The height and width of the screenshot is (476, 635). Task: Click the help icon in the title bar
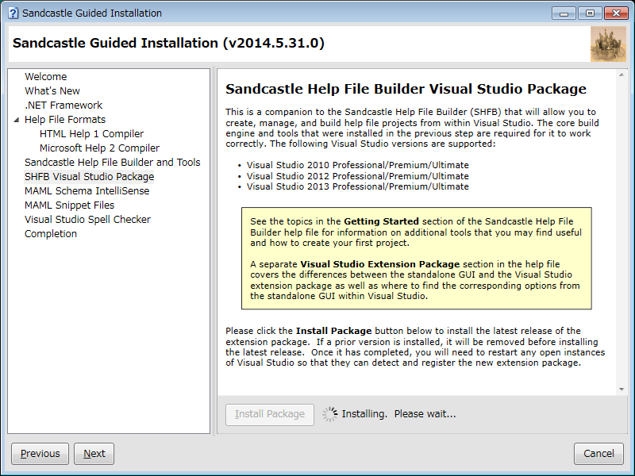pos(13,13)
